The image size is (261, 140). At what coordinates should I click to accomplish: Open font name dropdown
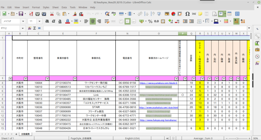coord(23,21)
